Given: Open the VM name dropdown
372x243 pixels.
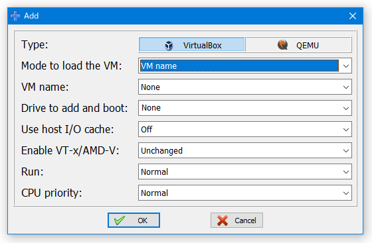Looking at the screenshot, I should (x=245, y=87).
